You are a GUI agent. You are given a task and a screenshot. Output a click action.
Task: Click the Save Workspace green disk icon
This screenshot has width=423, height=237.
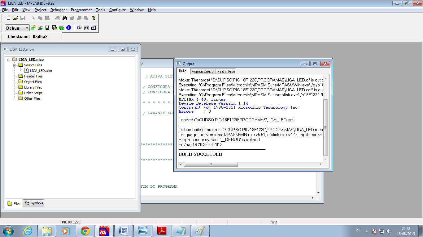point(47,28)
